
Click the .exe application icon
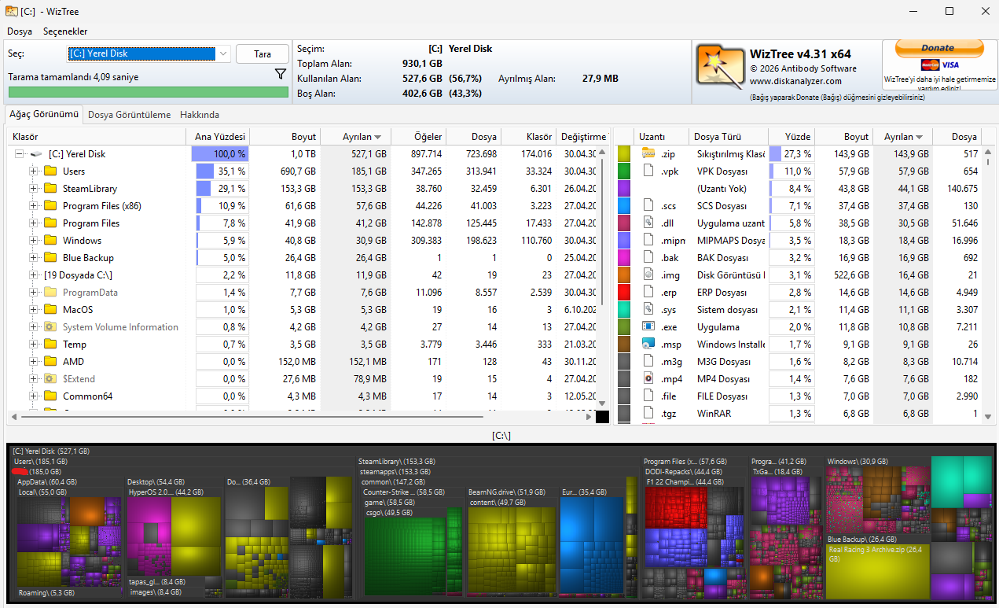point(648,327)
